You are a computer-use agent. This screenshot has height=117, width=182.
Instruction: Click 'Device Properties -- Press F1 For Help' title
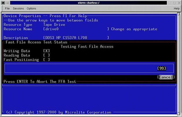point(45,16)
